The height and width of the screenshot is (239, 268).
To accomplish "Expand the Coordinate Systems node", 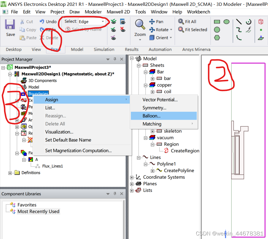I will (132, 177).
